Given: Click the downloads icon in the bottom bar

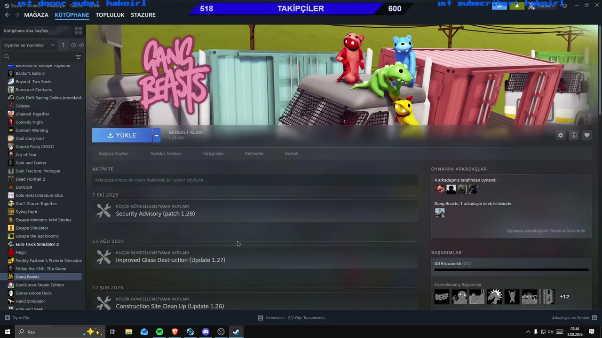Looking at the screenshot, I should (x=261, y=318).
